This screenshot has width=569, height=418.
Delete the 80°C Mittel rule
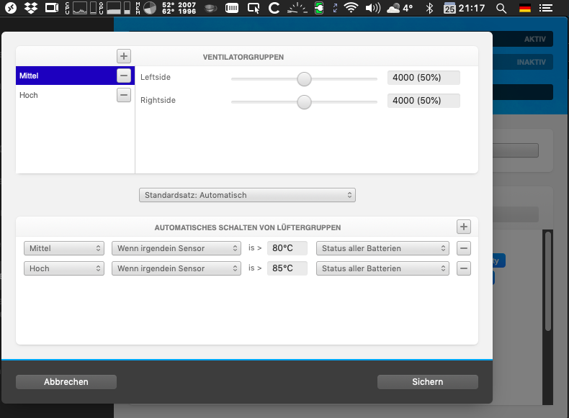(463, 248)
